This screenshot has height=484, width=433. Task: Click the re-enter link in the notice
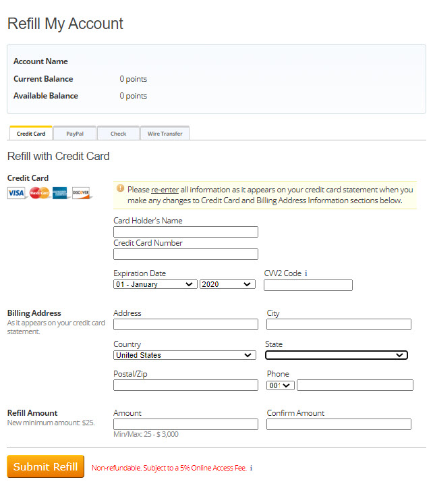(x=165, y=190)
